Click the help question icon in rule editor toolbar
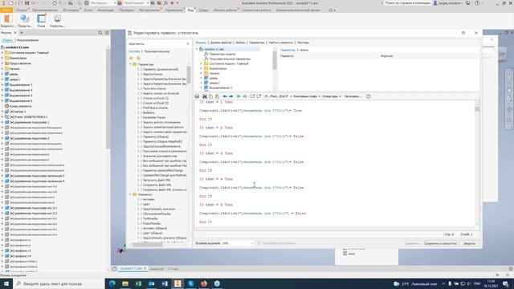 [x=369, y=96]
